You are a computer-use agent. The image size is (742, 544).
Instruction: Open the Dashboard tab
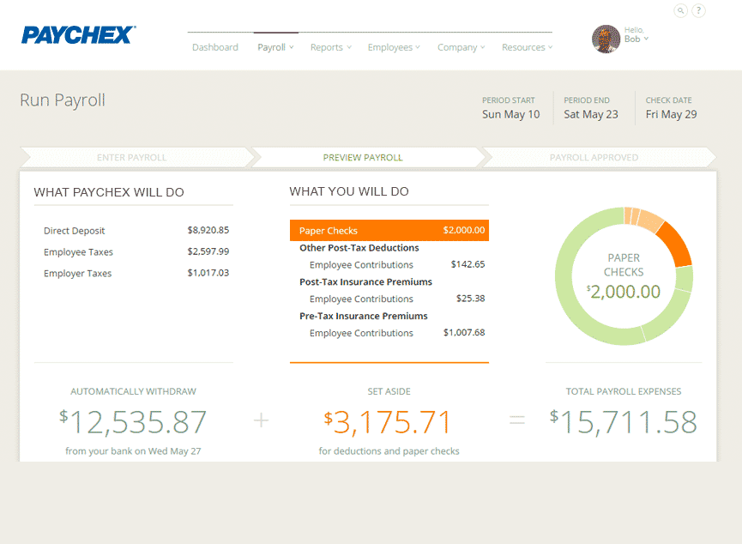coord(215,47)
